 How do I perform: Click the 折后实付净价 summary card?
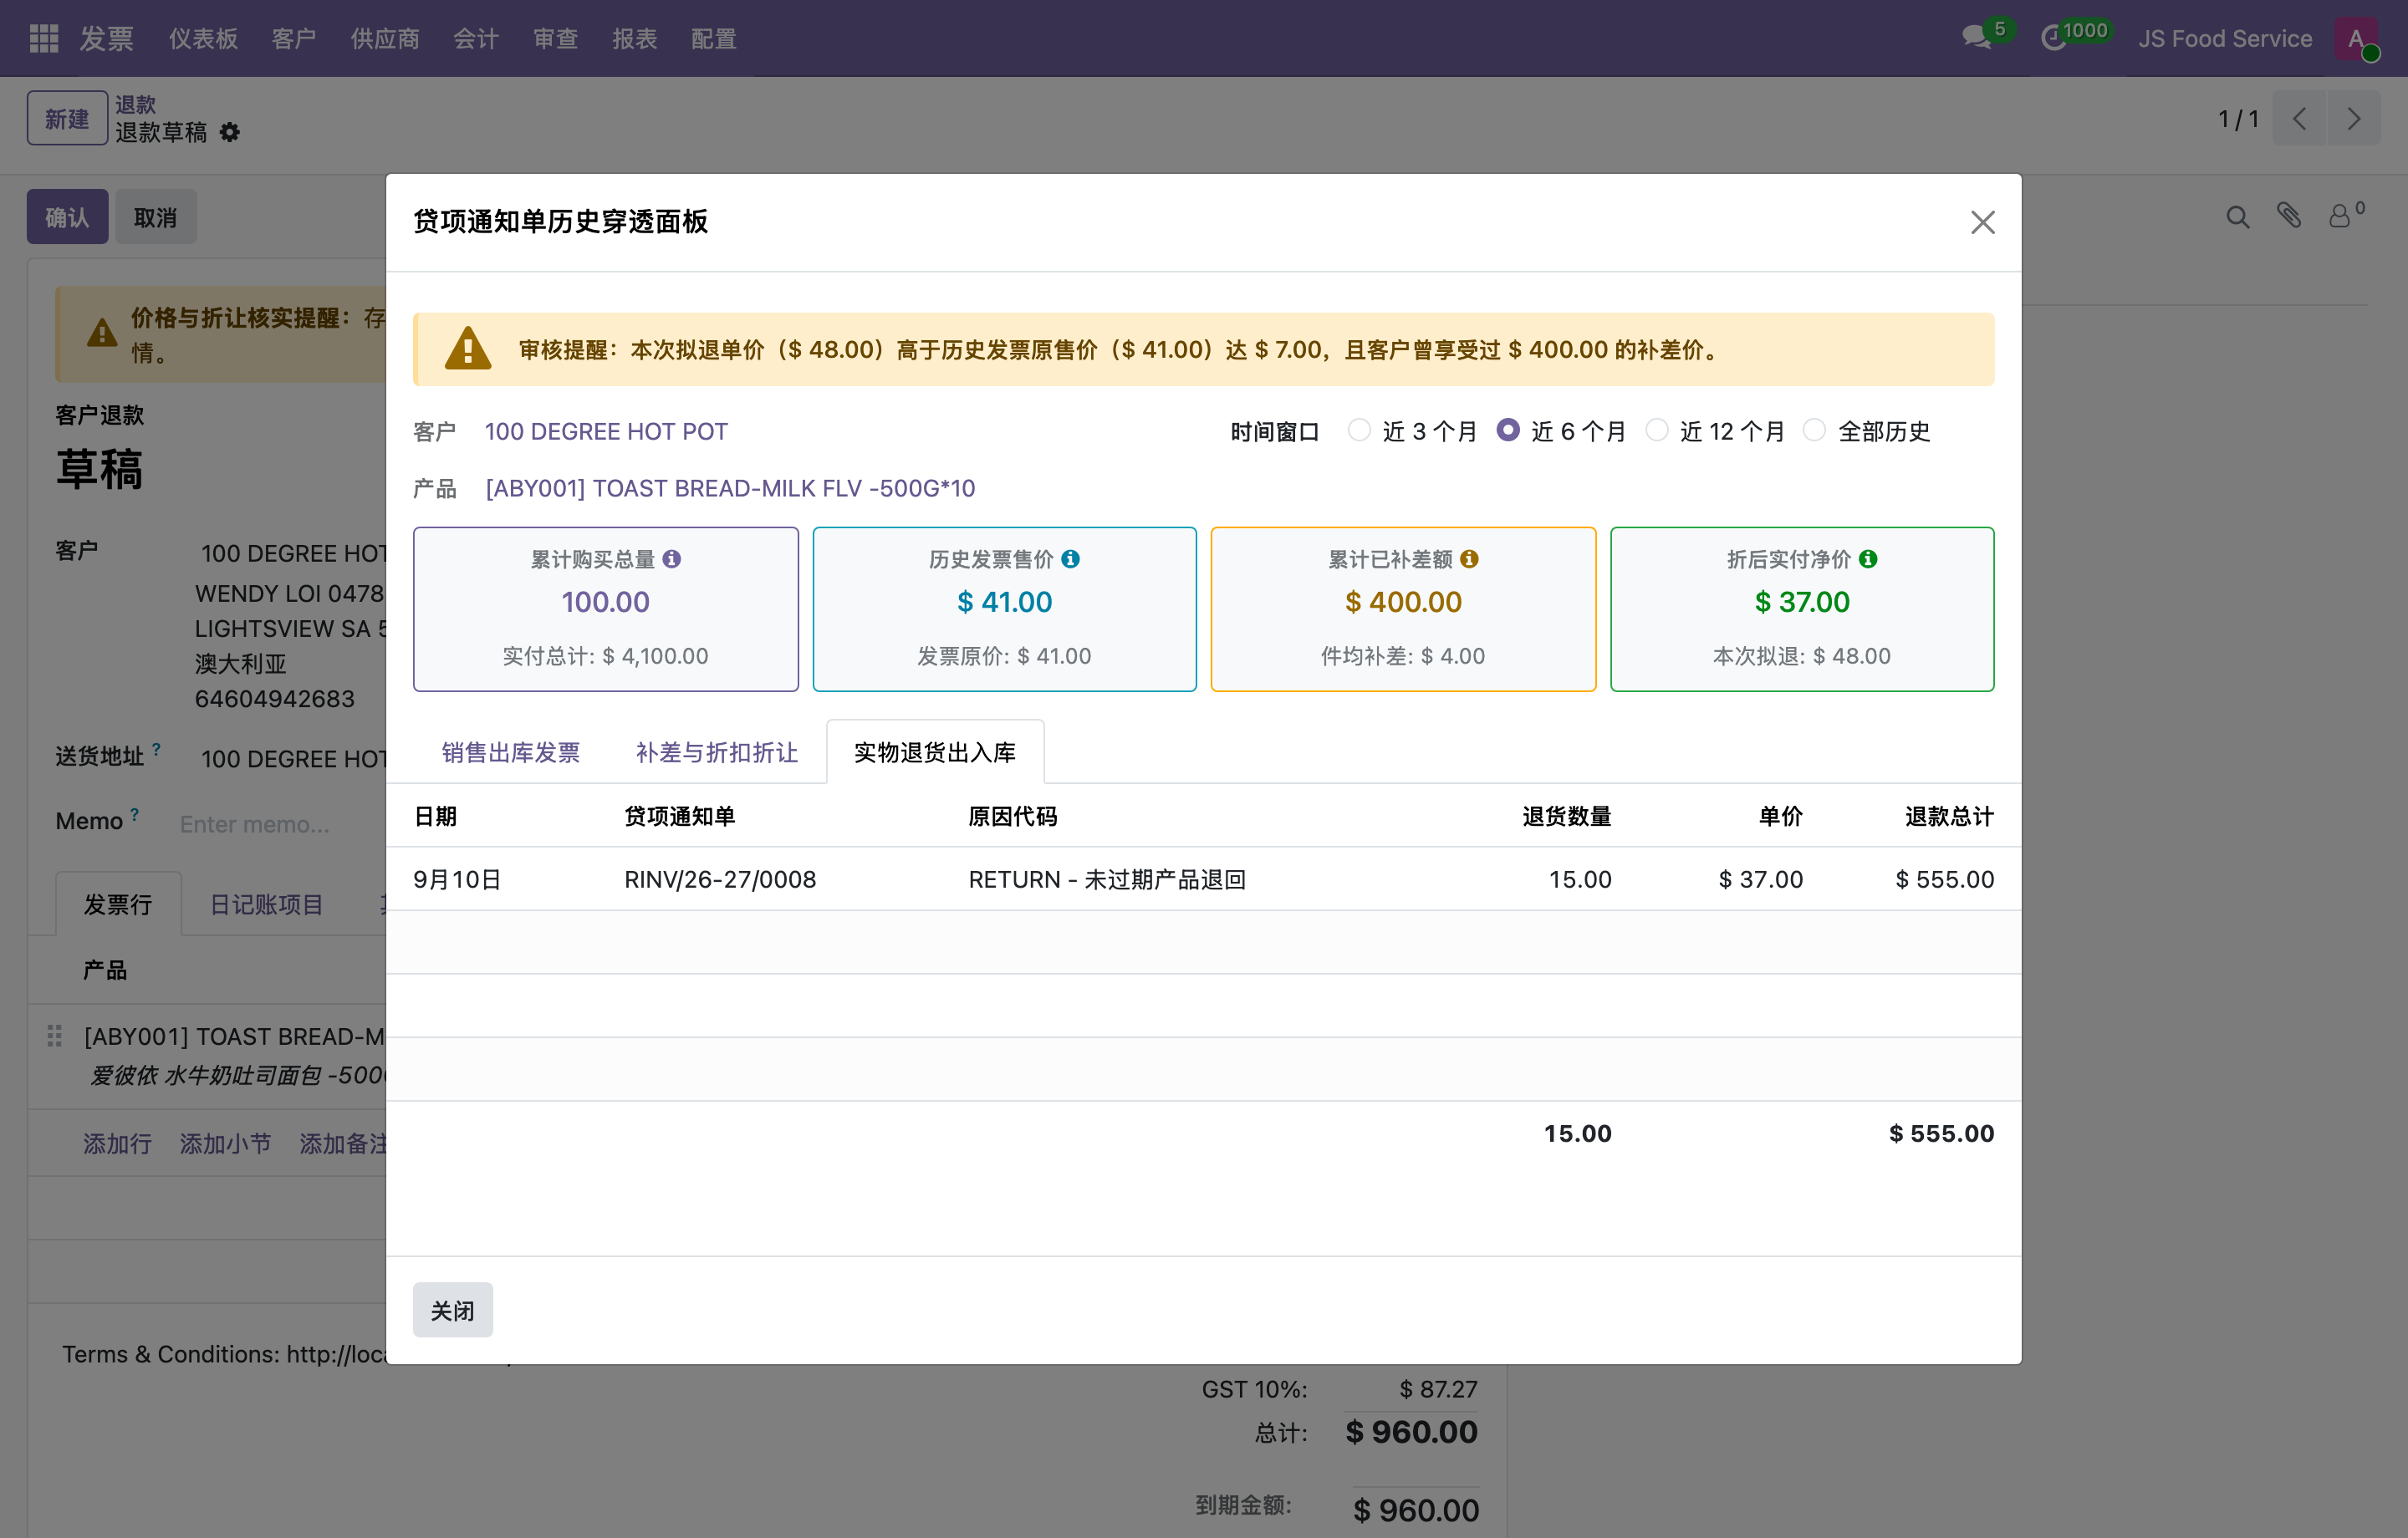1802,609
